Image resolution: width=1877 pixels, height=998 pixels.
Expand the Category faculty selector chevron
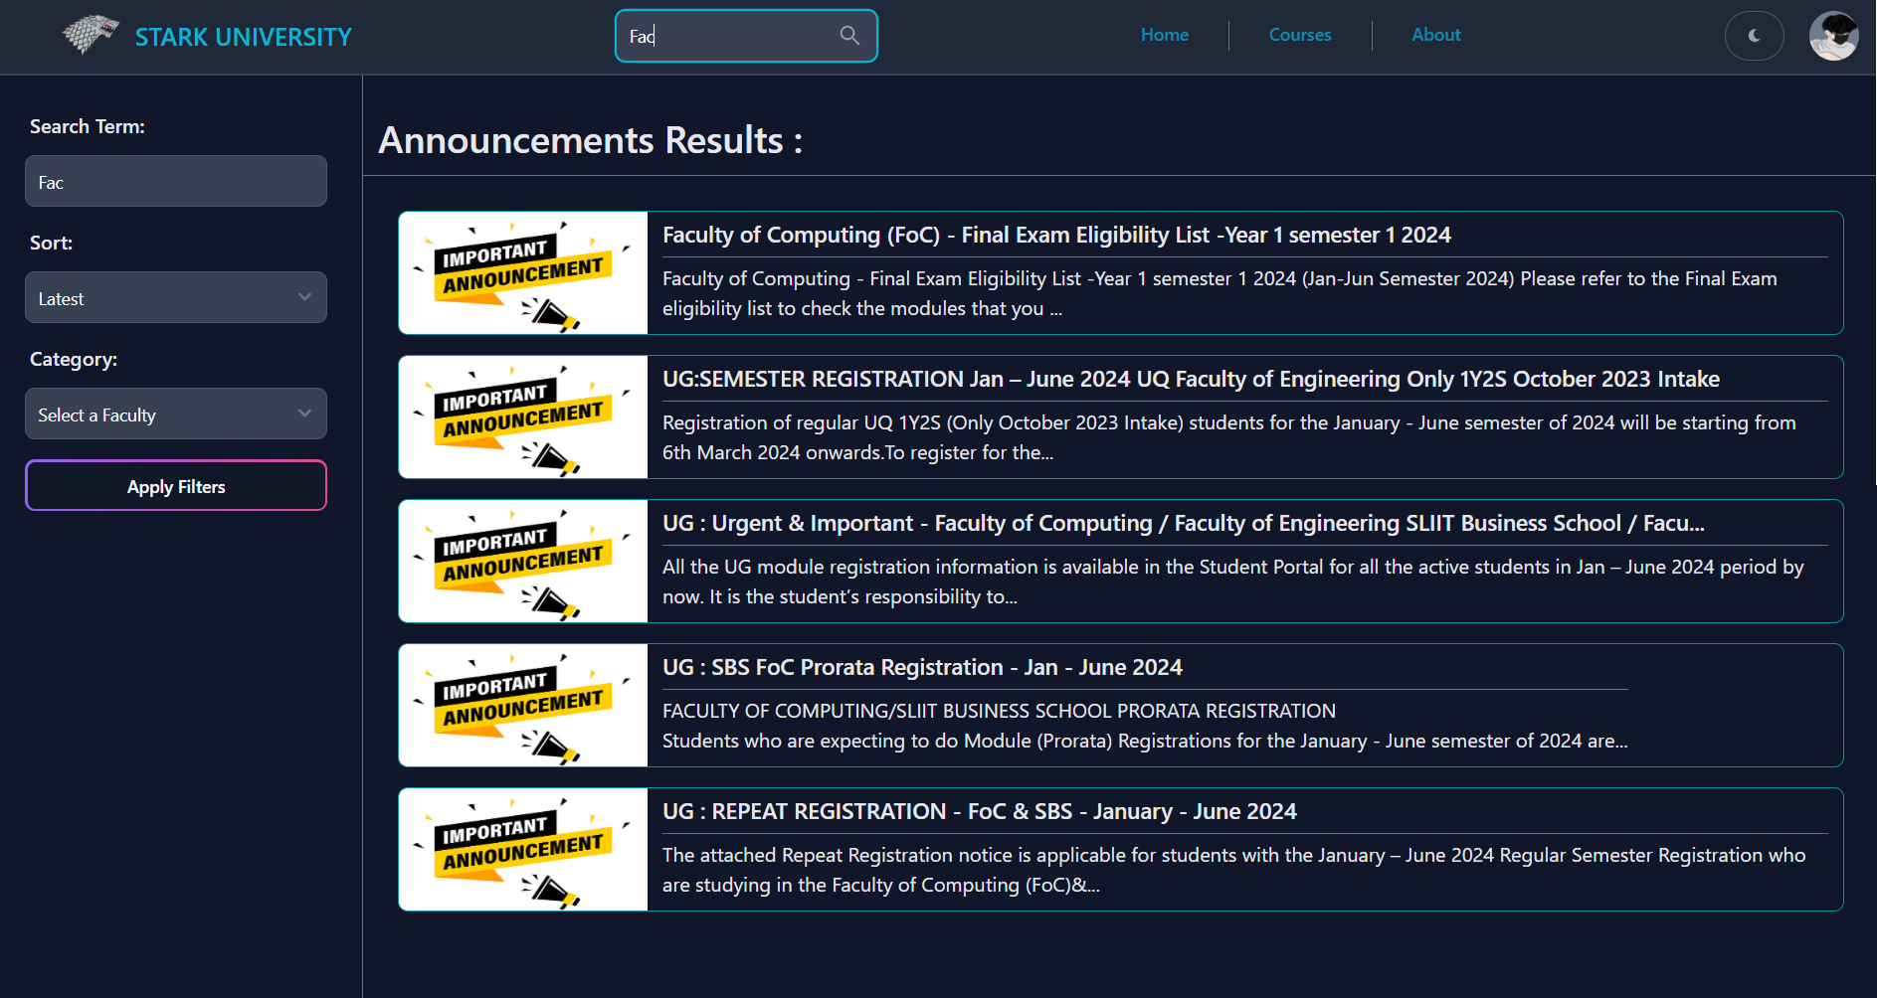point(304,414)
